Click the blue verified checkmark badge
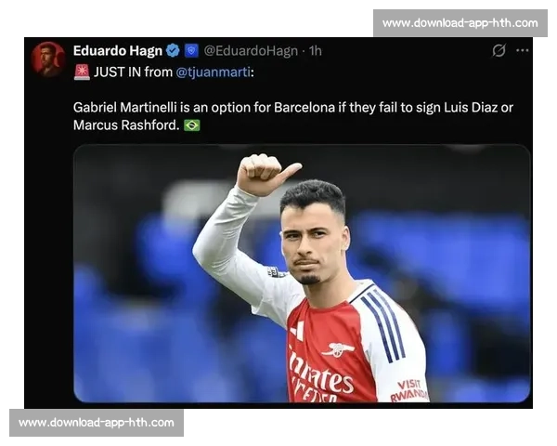This screenshot has width=557, height=446. pyautogui.click(x=173, y=51)
